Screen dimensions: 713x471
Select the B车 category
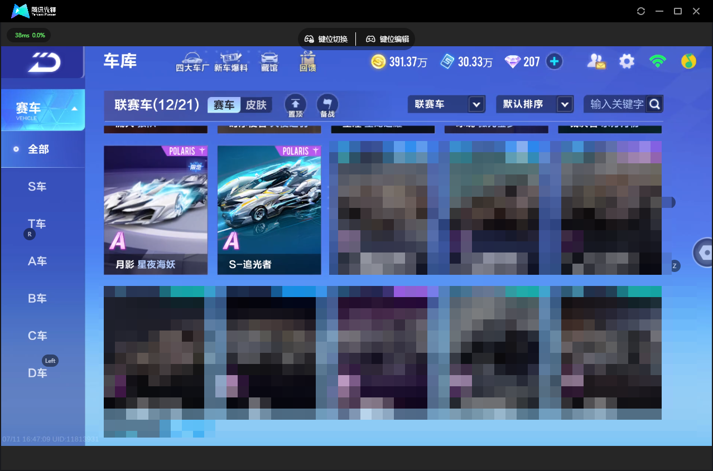pyautogui.click(x=37, y=298)
